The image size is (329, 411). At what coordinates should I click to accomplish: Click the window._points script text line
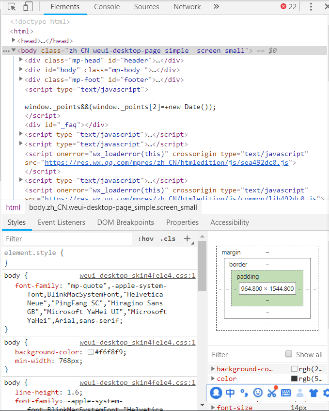click(x=120, y=107)
